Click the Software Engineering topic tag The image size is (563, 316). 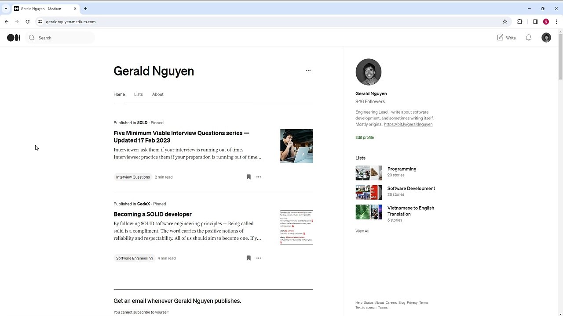[134, 258]
